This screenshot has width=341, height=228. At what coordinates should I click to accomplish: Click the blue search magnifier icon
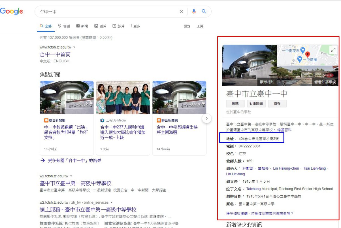pyautogui.click(x=204, y=12)
